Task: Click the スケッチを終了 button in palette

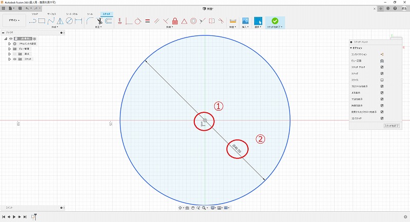Action: coord(392,126)
